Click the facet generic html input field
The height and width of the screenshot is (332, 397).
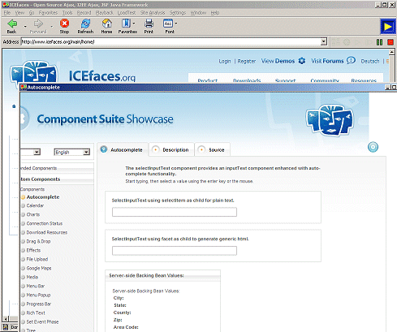point(175,251)
